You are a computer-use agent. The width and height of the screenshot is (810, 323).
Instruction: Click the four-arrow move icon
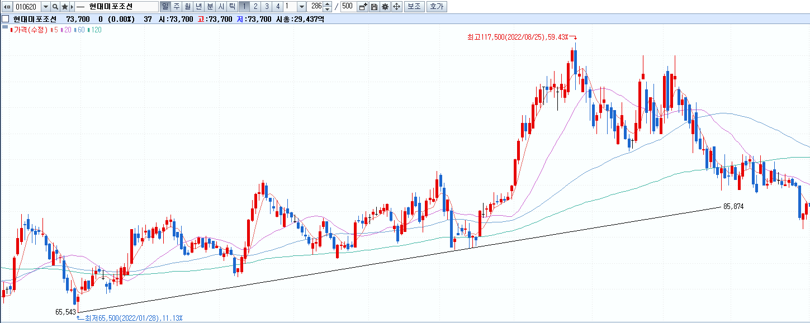(x=396, y=7)
